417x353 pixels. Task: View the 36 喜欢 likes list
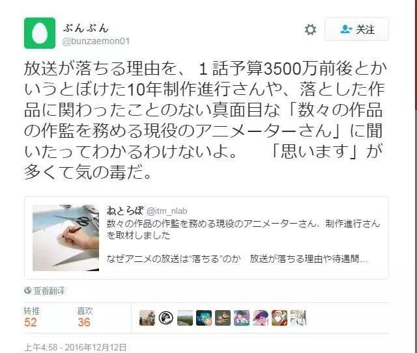pos(85,317)
